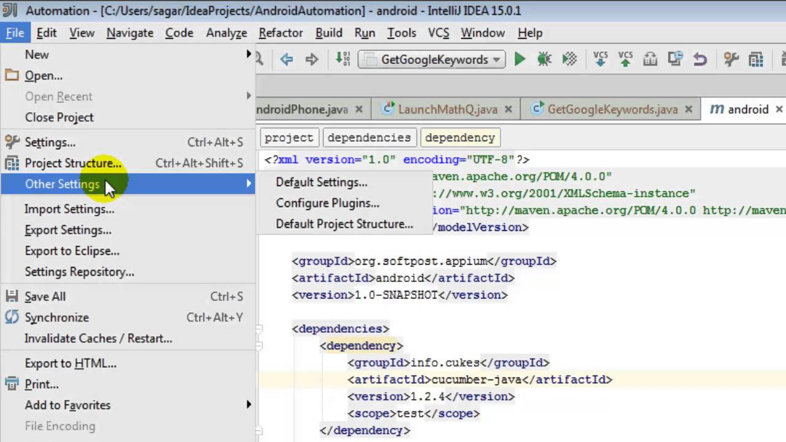Click the info.cukes groupId line
This screenshot has height=442, width=786.
point(448,363)
